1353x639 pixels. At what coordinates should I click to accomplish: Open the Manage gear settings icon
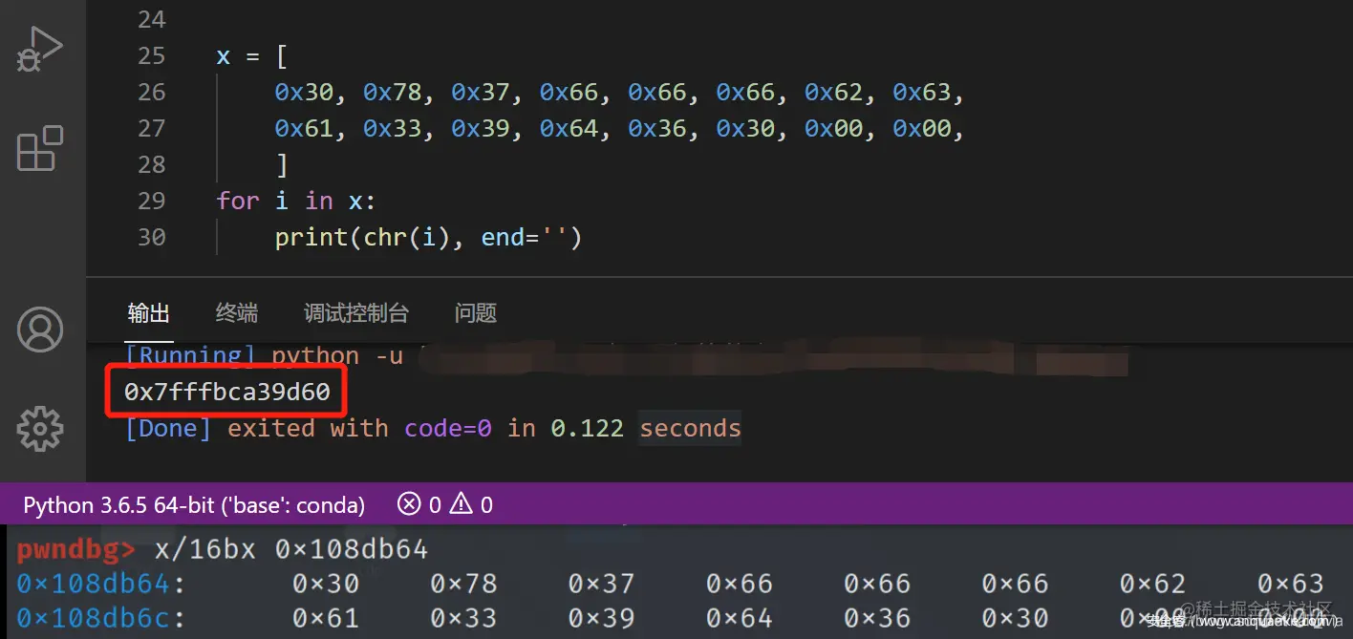pos(40,428)
